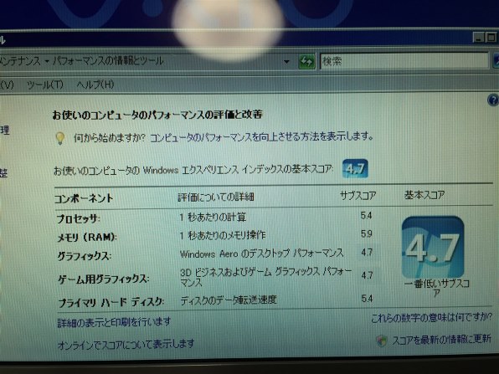
Task: Open link コンピュータのパフォーマンスを向上させる方法を表示します
Action: [261, 137]
